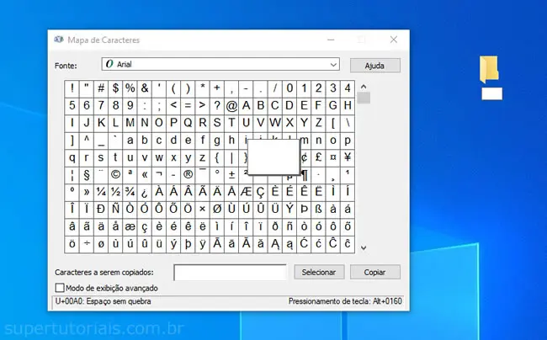Image resolution: width=547 pixels, height=340 pixels.
Task: Focus the Caracteres a serem copiados field
Action: [x=231, y=272]
